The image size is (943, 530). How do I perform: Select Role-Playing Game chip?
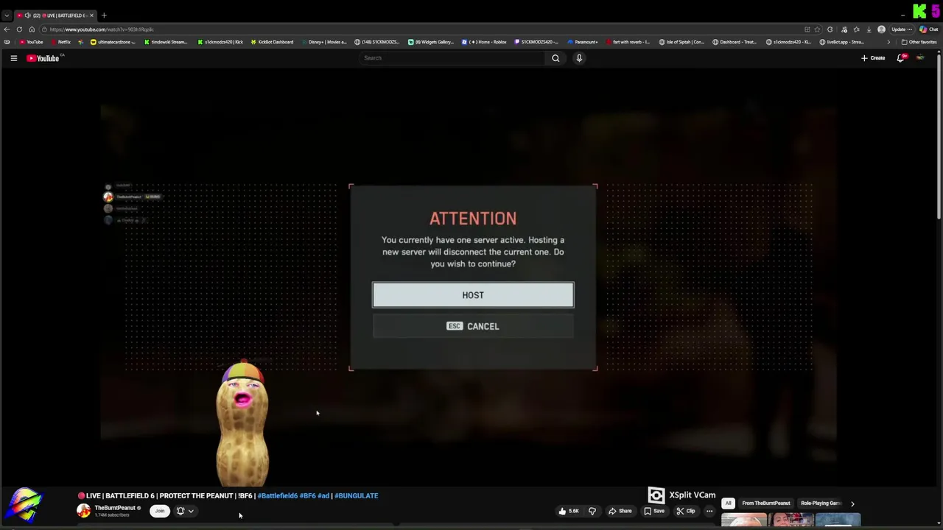[x=821, y=504]
